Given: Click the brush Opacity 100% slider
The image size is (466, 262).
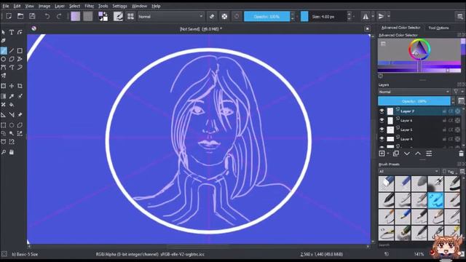Looking at the screenshot, I should [266, 16].
